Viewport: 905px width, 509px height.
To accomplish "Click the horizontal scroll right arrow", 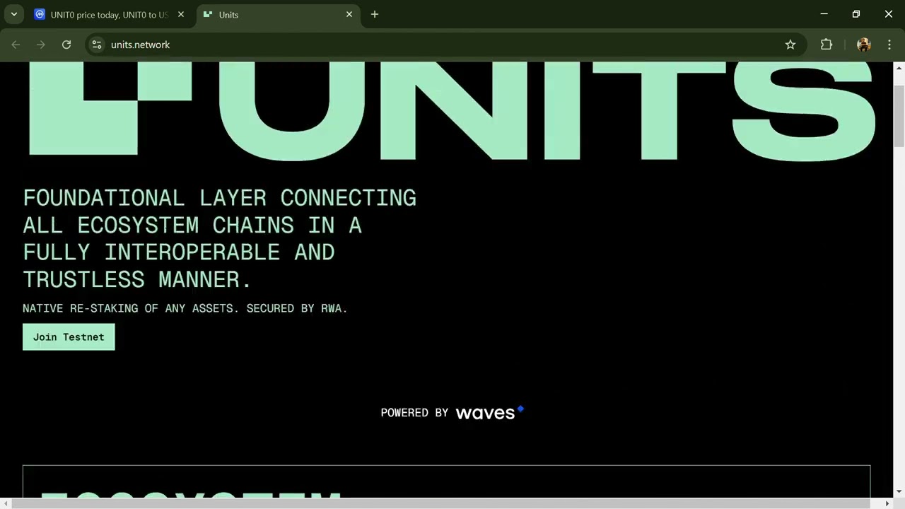I will [x=888, y=503].
